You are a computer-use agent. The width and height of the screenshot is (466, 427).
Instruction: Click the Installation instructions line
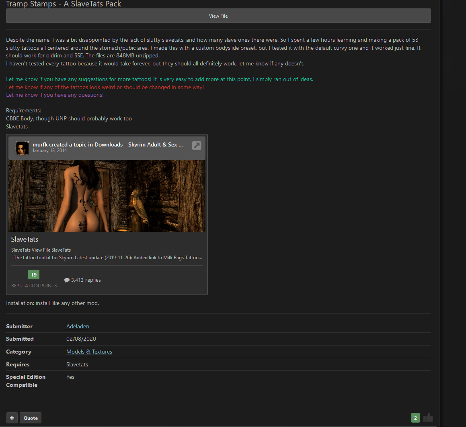pyautogui.click(x=53, y=303)
